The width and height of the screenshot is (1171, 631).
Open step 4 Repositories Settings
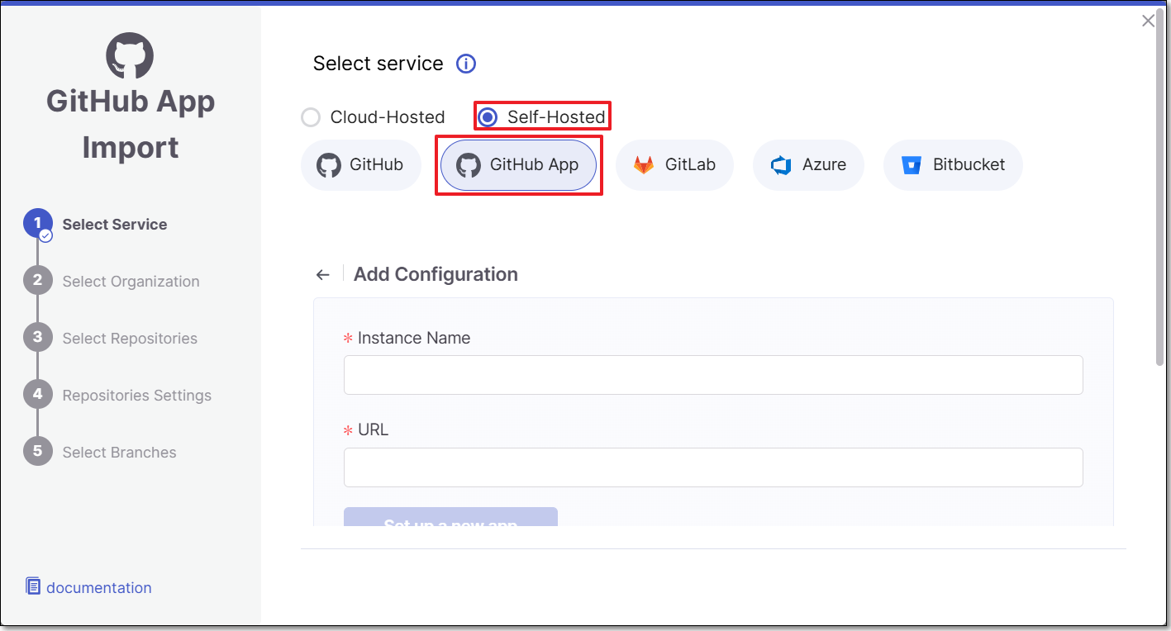136,396
